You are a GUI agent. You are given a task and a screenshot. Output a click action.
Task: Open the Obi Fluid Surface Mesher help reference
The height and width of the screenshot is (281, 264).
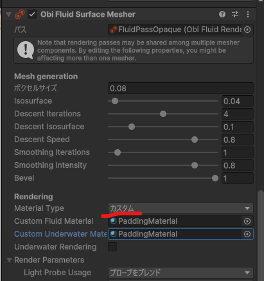[222, 14]
